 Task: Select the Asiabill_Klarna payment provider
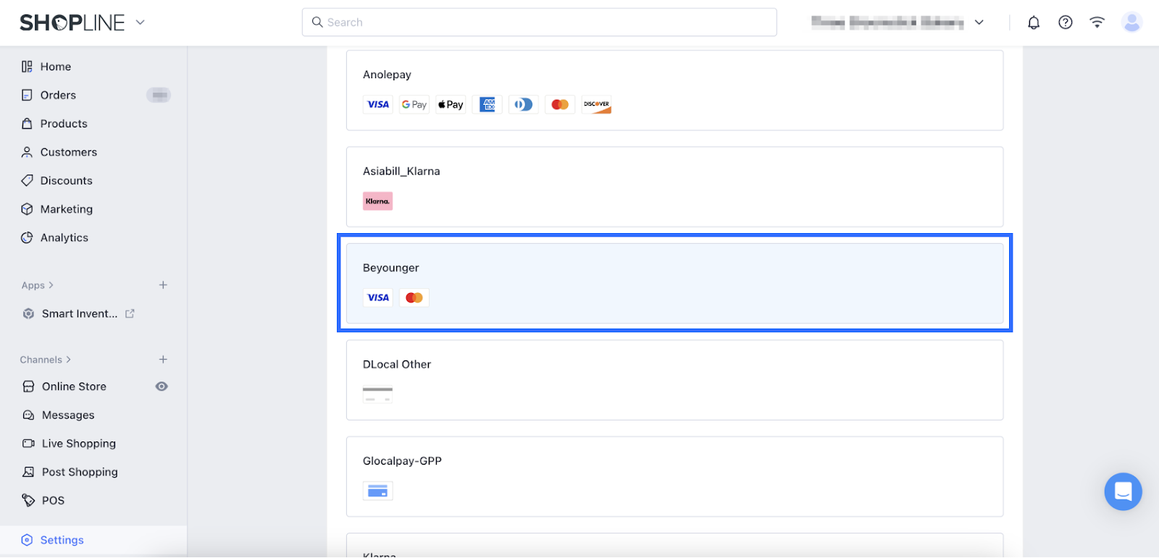click(674, 187)
